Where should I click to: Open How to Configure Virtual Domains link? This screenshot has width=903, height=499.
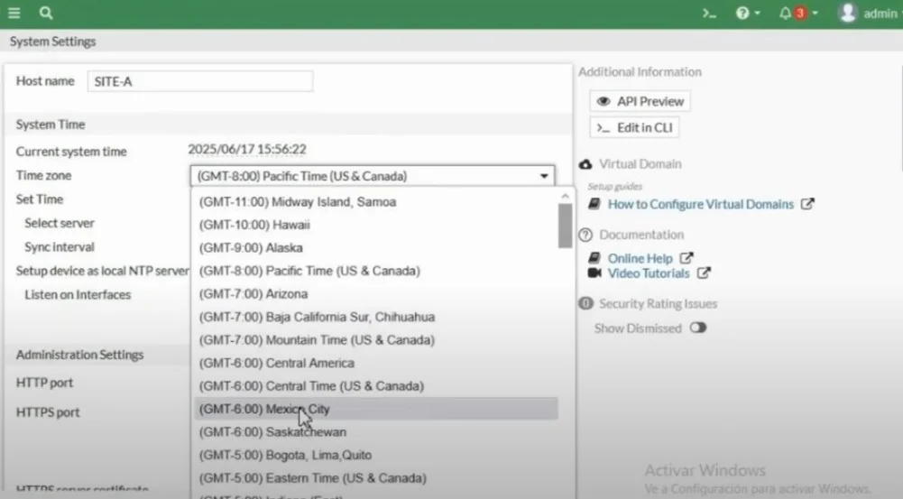click(x=701, y=204)
